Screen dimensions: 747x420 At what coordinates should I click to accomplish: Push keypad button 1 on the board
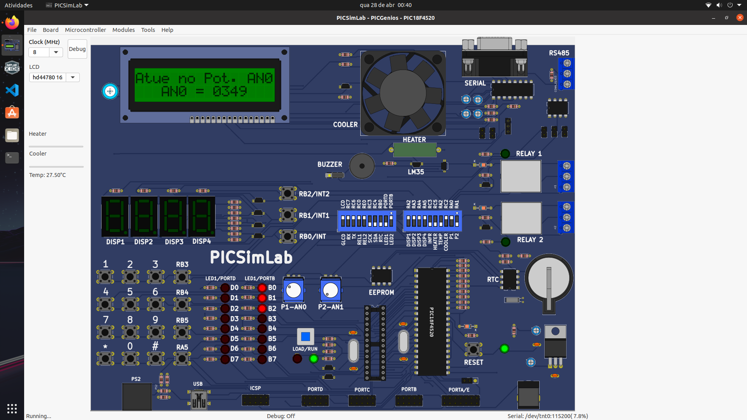[x=105, y=277]
